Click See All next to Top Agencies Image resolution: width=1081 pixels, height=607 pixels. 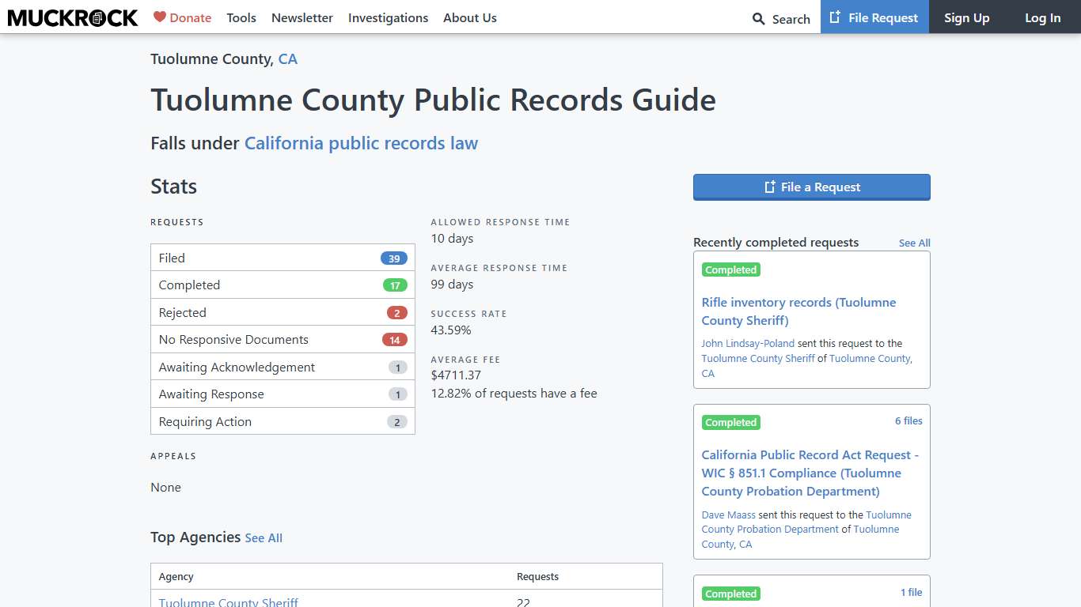[x=264, y=537]
